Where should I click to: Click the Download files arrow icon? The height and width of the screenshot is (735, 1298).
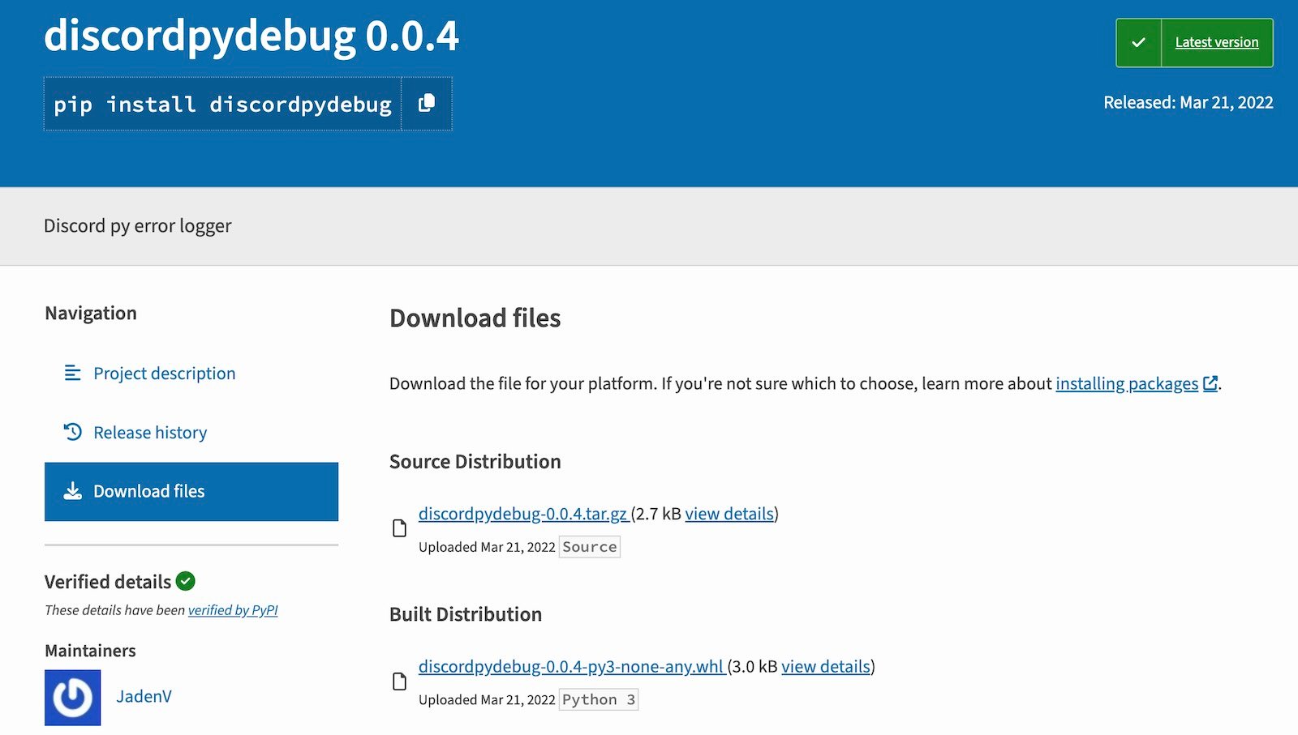pos(73,491)
